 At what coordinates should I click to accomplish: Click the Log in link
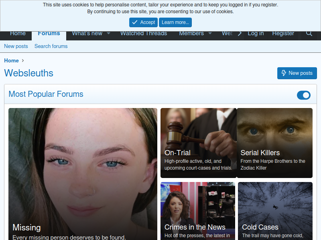[x=256, y=34]
